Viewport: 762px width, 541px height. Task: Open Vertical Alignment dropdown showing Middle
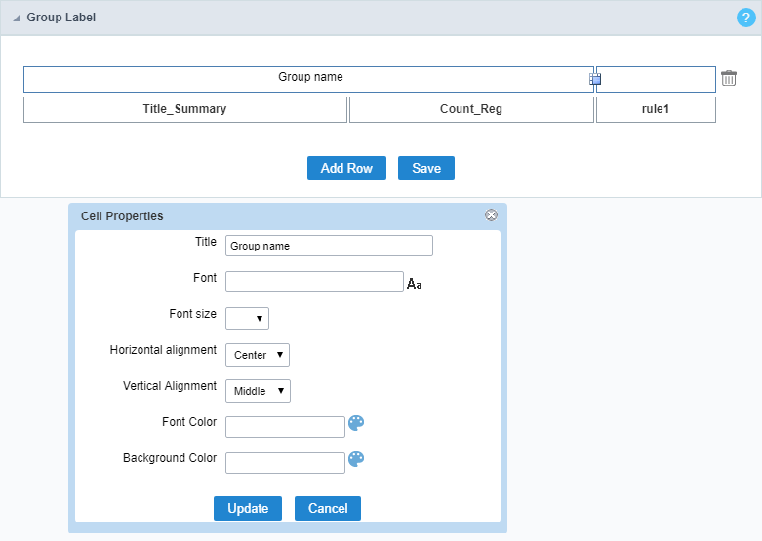[258, 391]
